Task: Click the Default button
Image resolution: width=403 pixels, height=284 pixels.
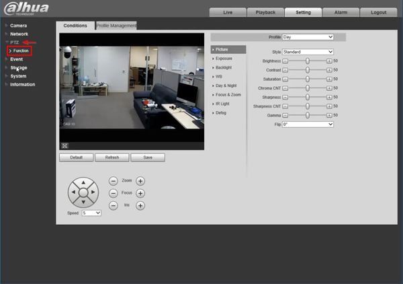Action: pos(77,157)
